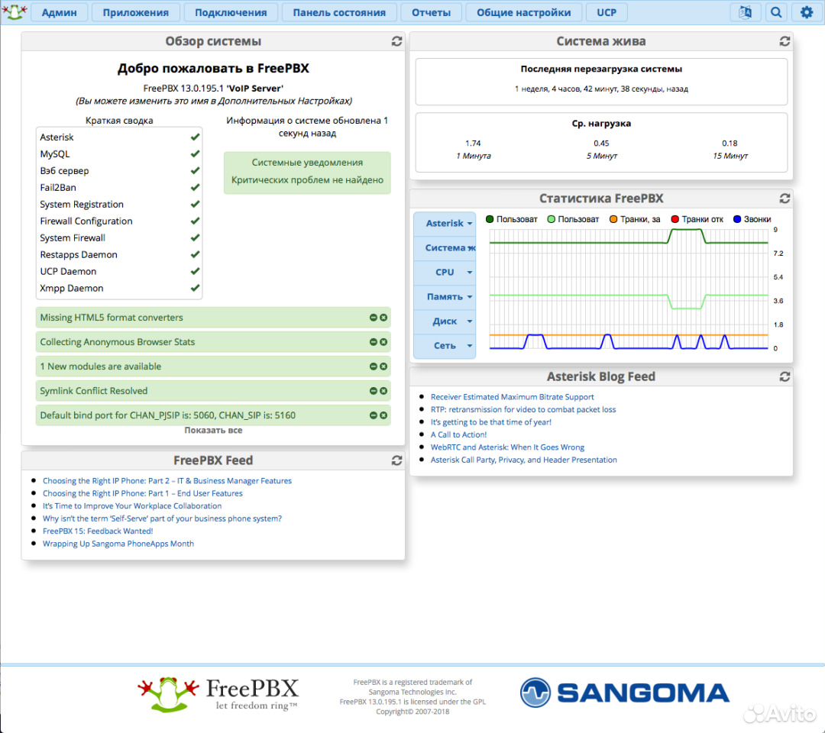
Task: Open the FreePBX 15: Feedback Wanted! article
Action: tap(98, 531)
